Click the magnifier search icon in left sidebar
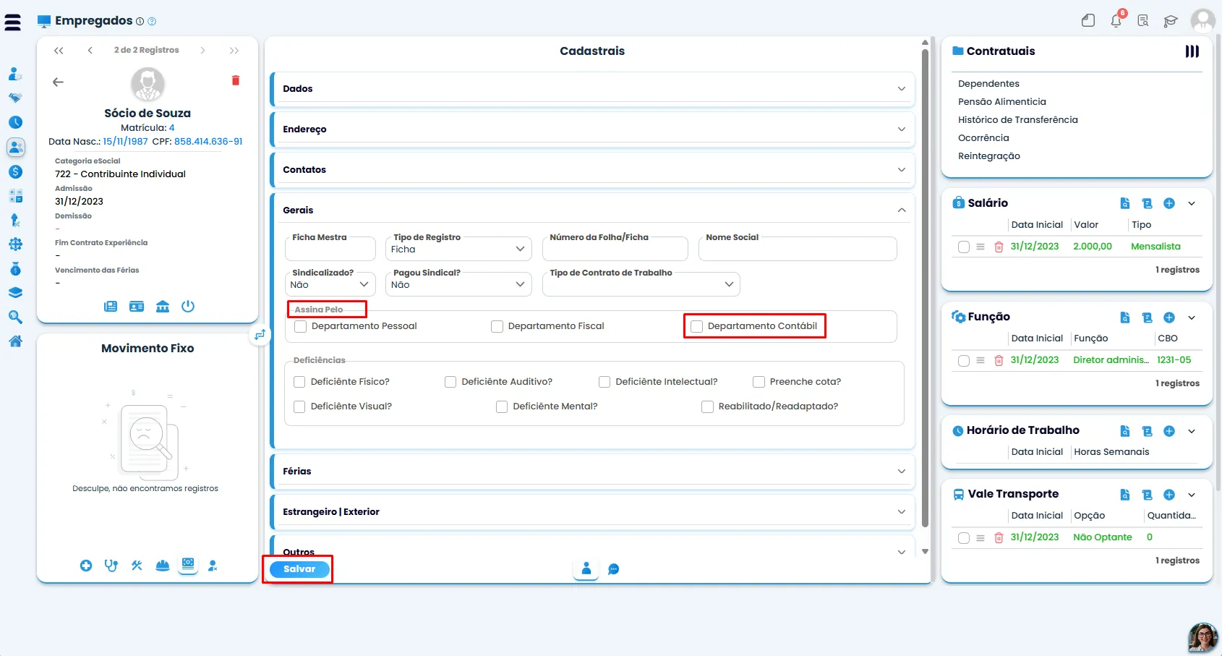The height and width of the screenshot is (656, 1222). 15,317
